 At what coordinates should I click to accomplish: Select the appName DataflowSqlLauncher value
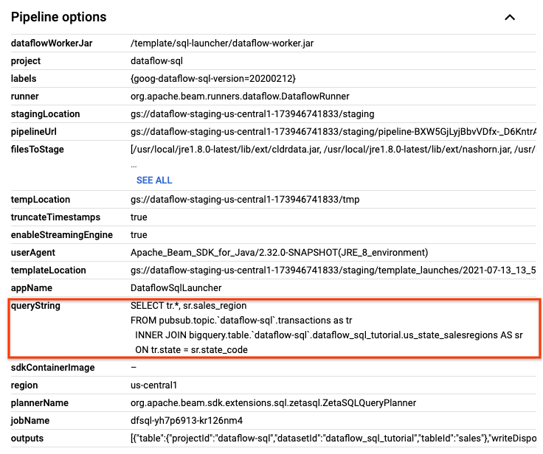tap(176, 288)
